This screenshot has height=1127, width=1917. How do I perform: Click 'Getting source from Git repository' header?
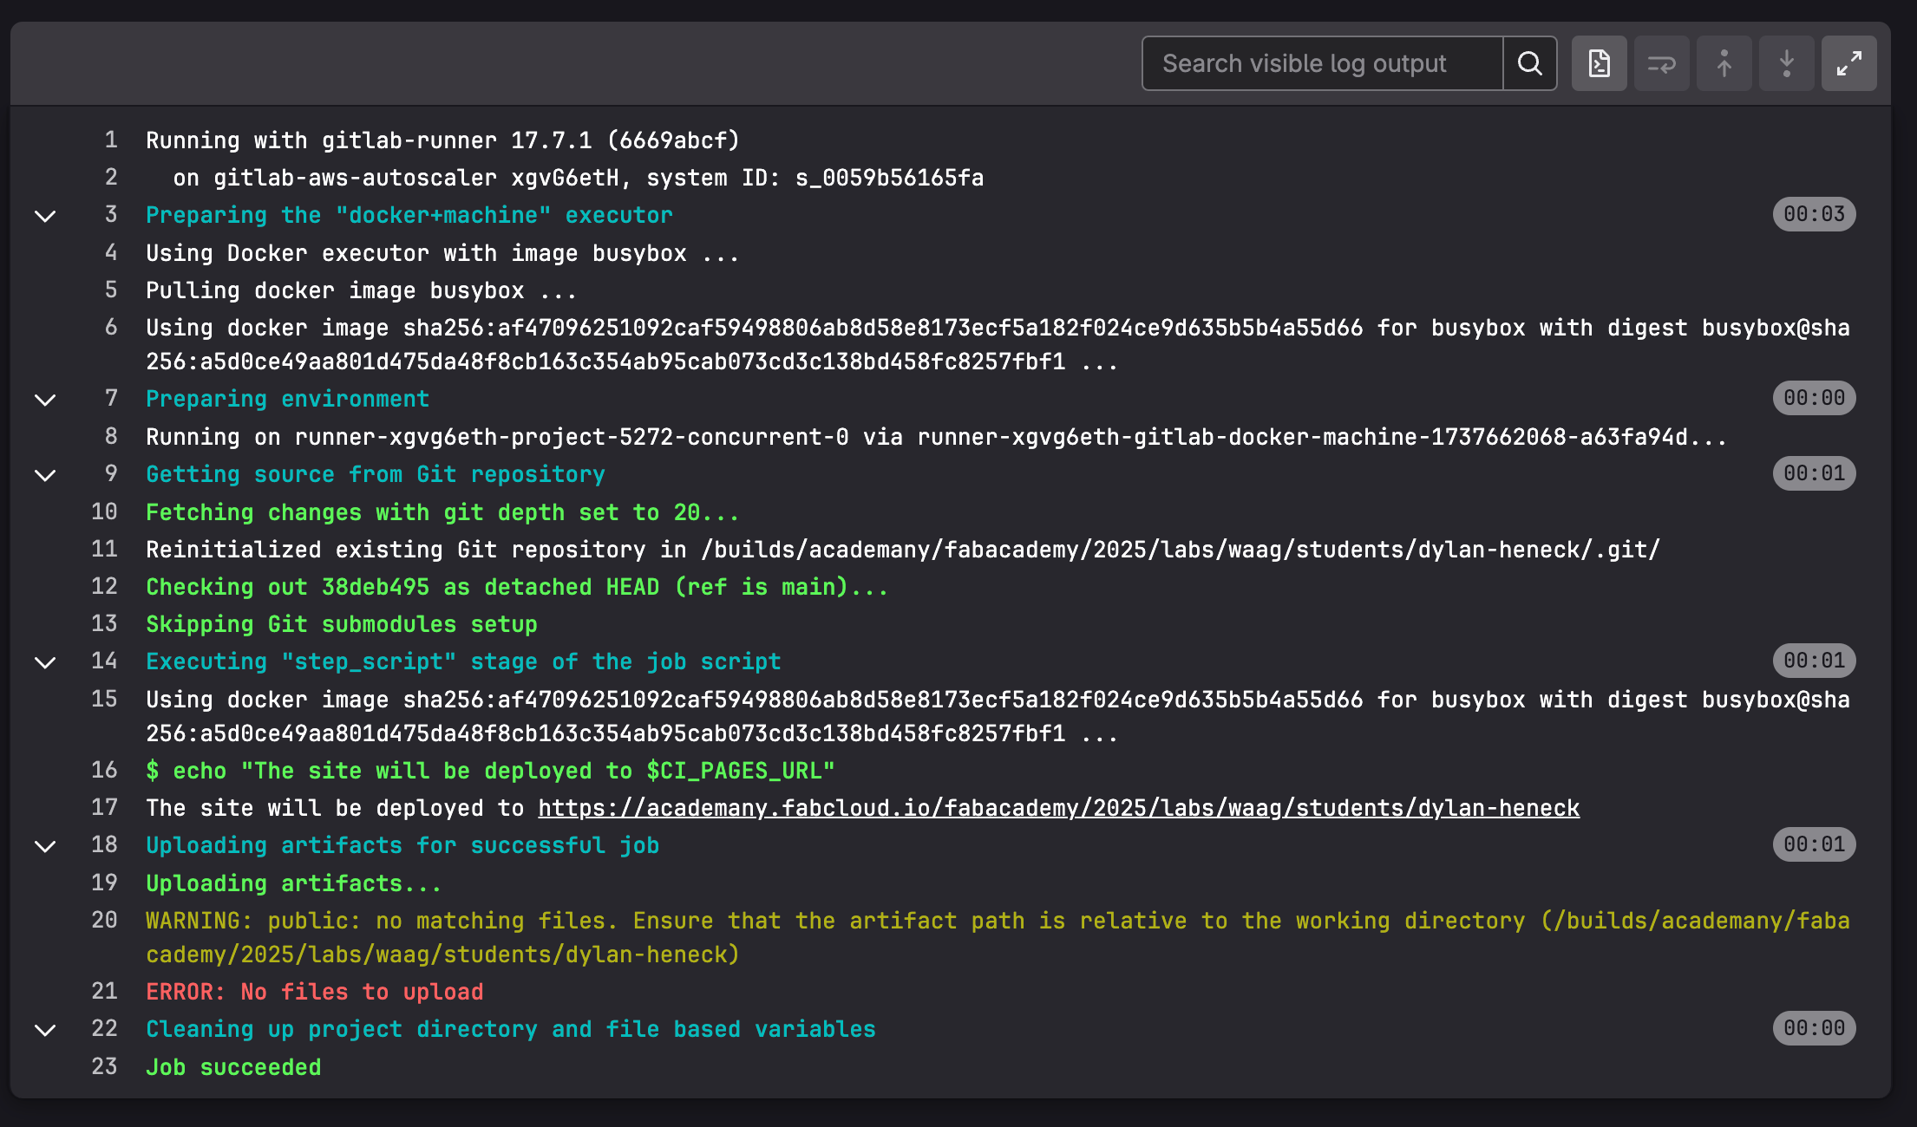376,474
